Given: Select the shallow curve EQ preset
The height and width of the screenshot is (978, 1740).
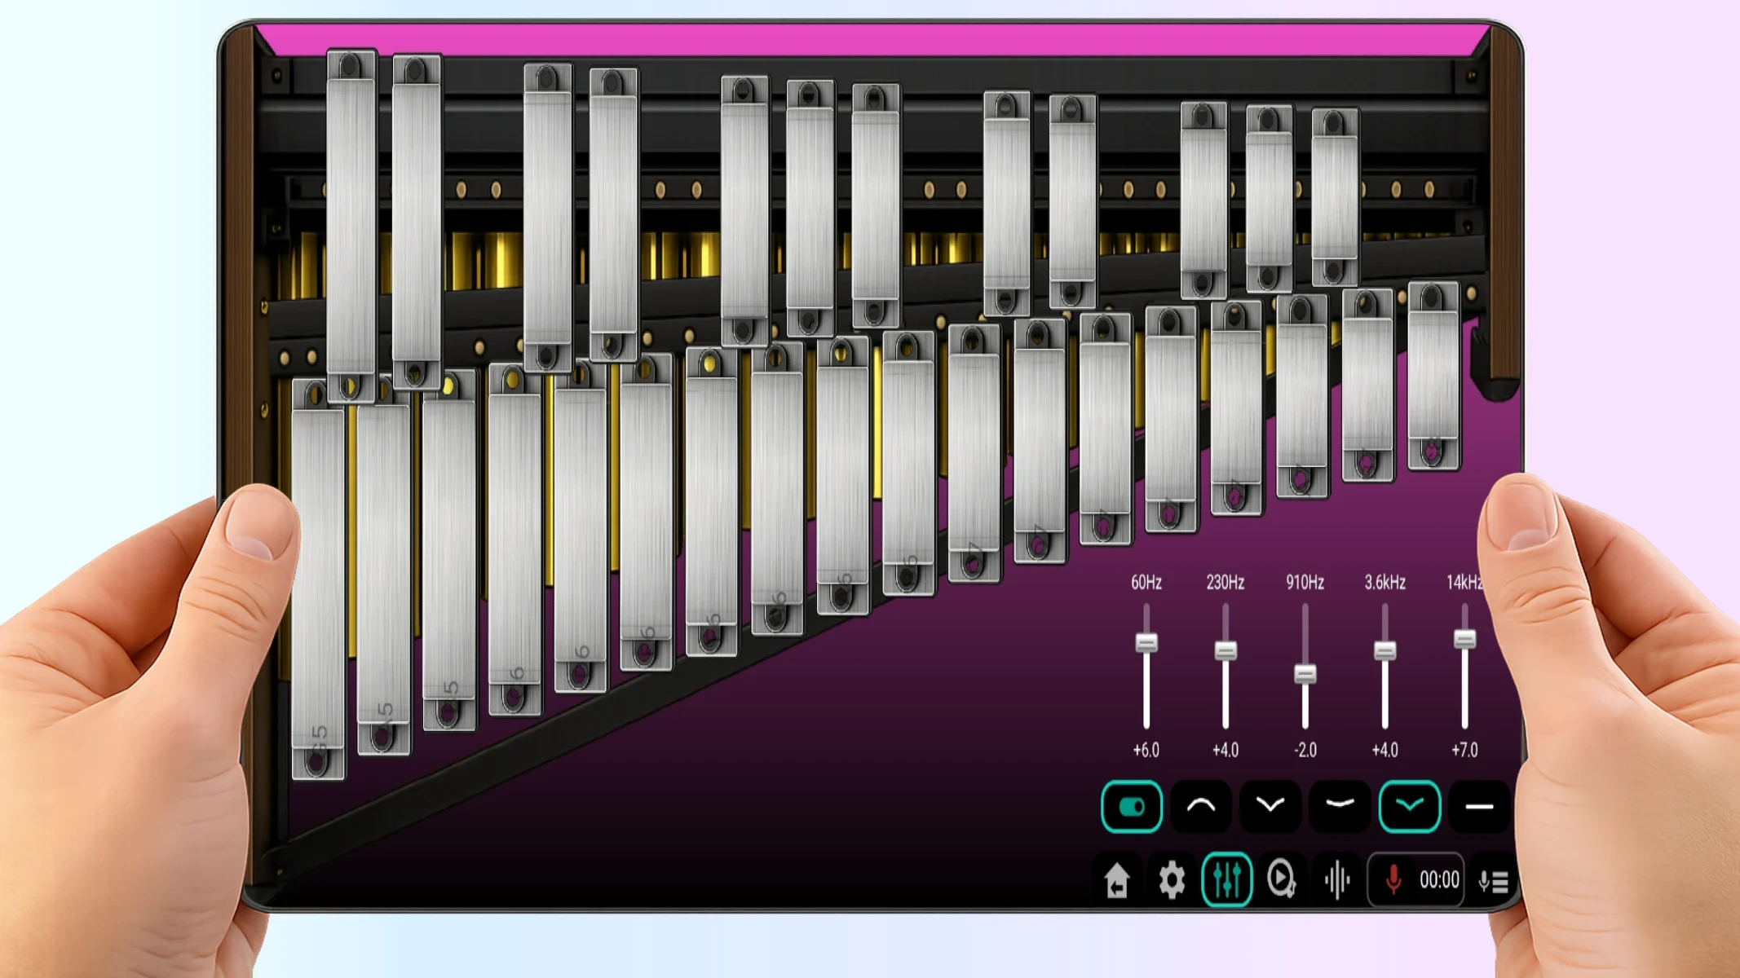Looking at the screenshot, I should (x=1340, y=807).
